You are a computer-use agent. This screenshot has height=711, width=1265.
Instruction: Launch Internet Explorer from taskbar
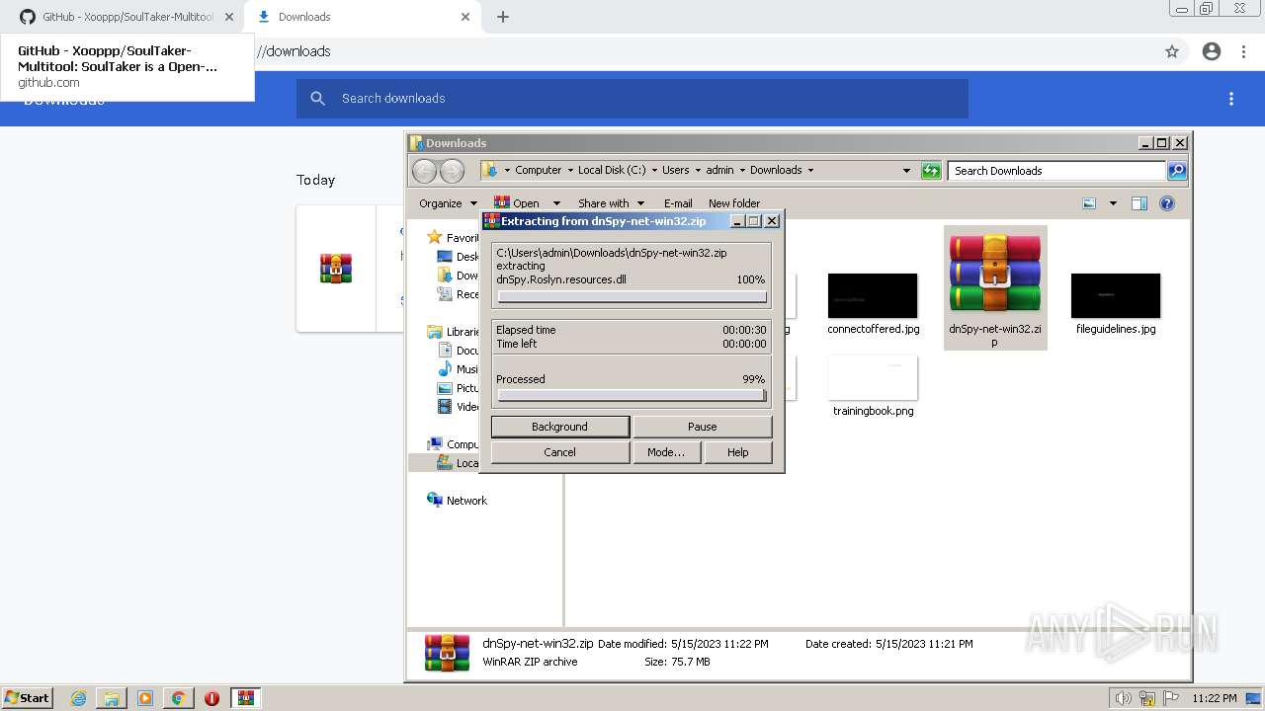pyautogui.click(x=78, y=698)
